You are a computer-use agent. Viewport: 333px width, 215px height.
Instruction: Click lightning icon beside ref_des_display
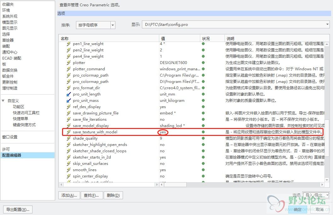[x=69, y=107]
